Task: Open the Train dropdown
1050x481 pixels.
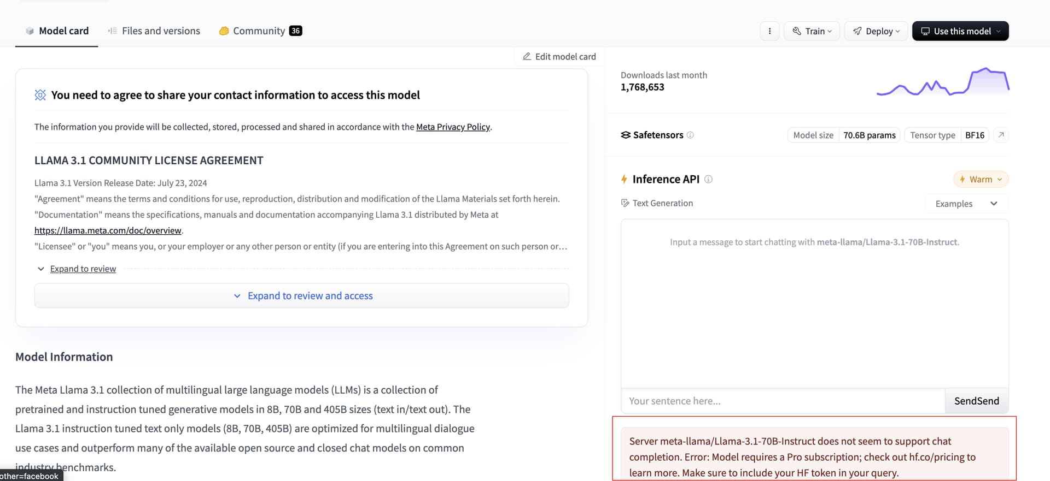Action: point(812,31)
